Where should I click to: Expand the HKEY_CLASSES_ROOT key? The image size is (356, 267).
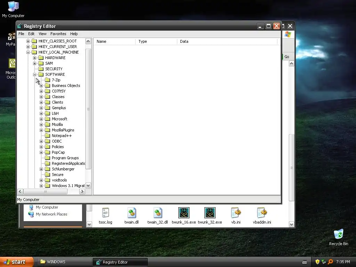(x=28, y=41)
